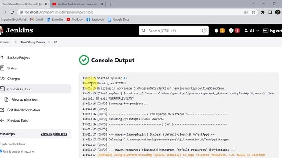Click the browser forward arrow
Screen dimensions: 282x158
(x=5, y=12)
